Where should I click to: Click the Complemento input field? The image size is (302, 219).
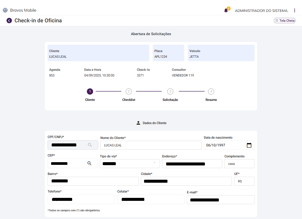click(x=239, y=164)
